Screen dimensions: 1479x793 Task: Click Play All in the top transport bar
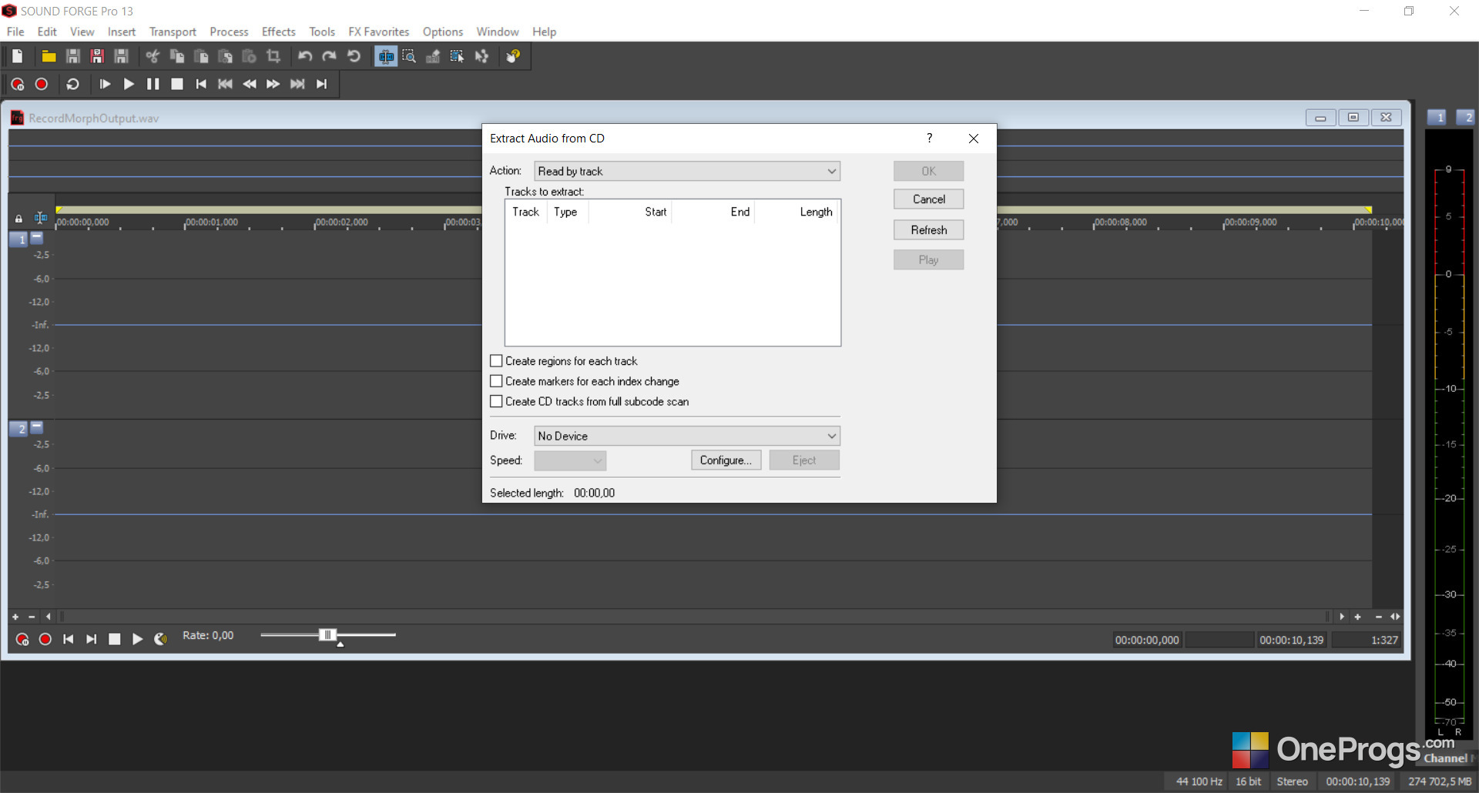pyautogui.click(x=105, y=84)
